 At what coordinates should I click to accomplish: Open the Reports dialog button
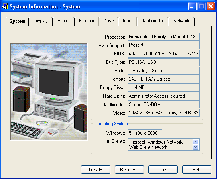[129, 170]
